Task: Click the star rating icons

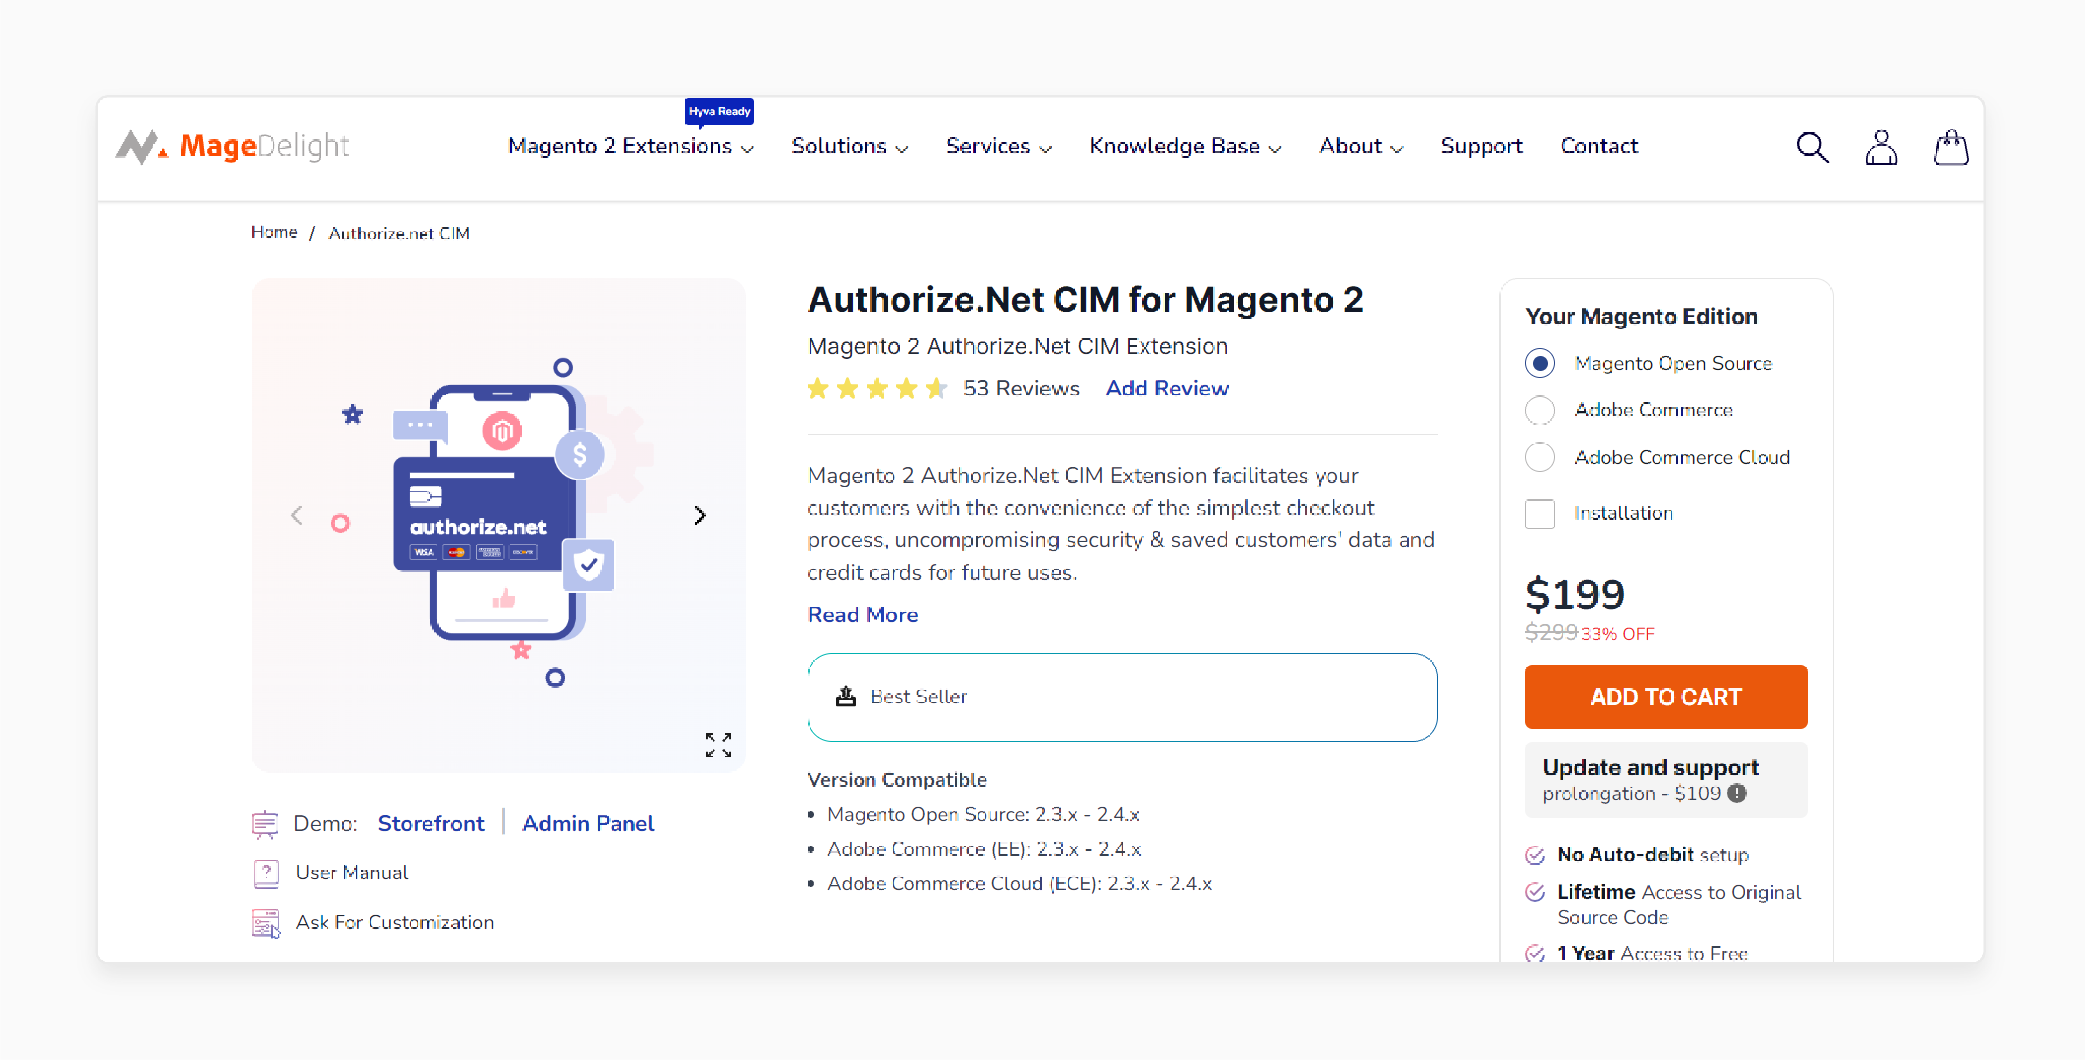Action: pos(877,388)
